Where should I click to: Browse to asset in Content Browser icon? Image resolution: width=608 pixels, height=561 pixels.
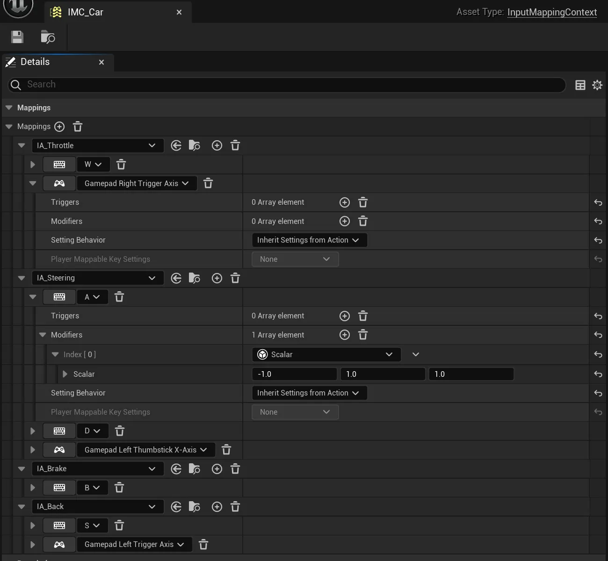pyautogui.click(x=48, y=37)
